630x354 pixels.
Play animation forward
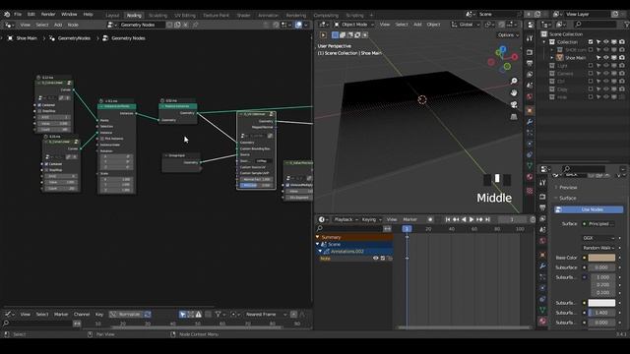point(472,219)
